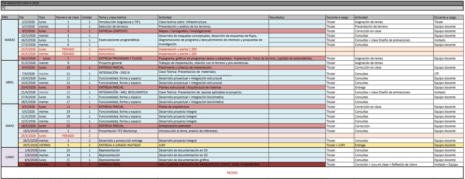Select the Resultados column header
This screenshot has height=179, width=465.
pos(297,17)
